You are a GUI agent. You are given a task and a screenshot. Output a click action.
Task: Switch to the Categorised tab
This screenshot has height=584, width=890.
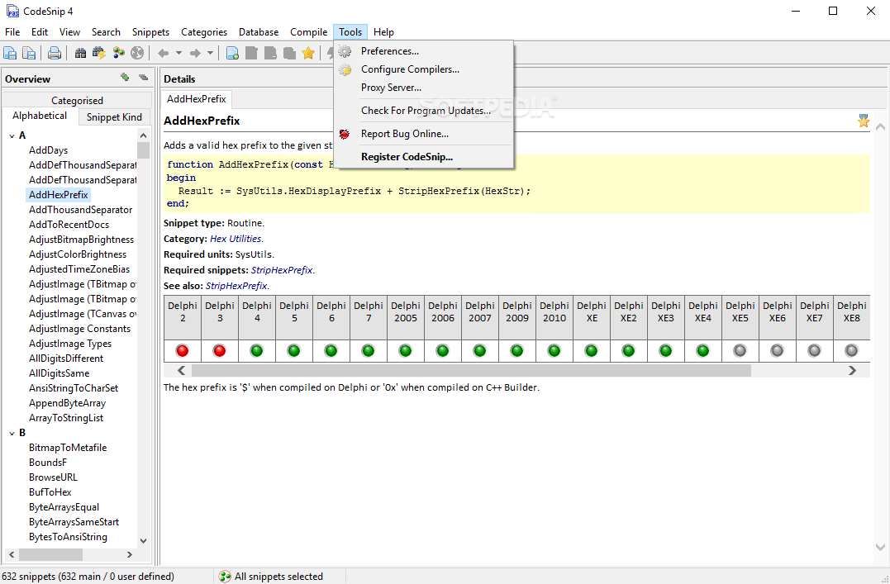click(x=77, y=101)
